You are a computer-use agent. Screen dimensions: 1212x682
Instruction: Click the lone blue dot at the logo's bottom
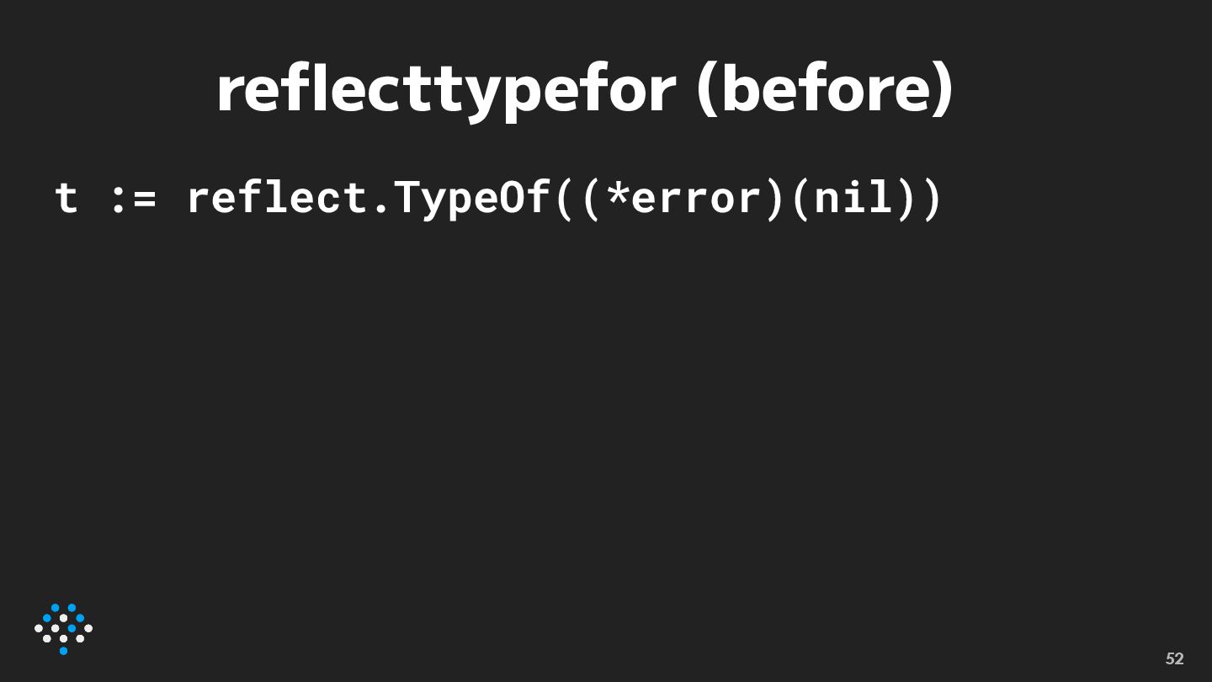[64, 651]
